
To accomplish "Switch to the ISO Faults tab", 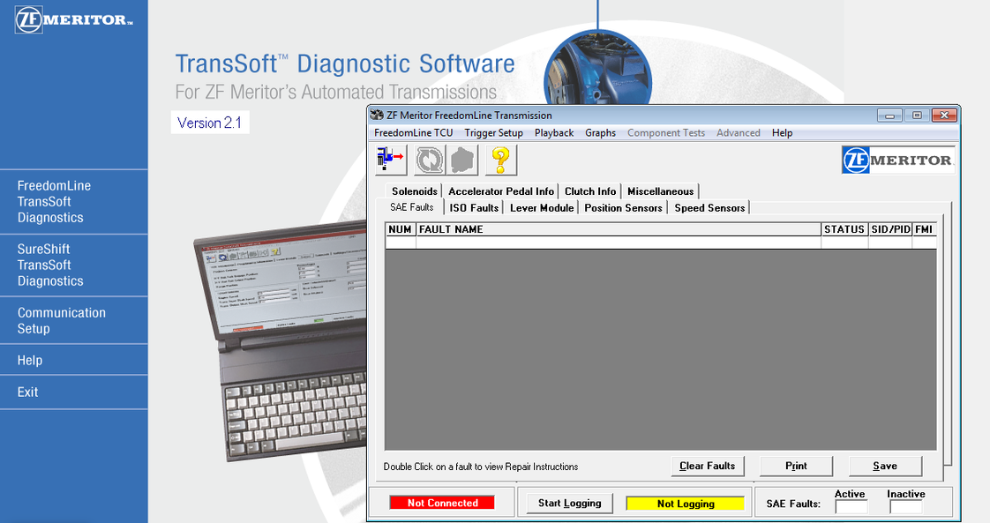I will click(x=474, y=208).
